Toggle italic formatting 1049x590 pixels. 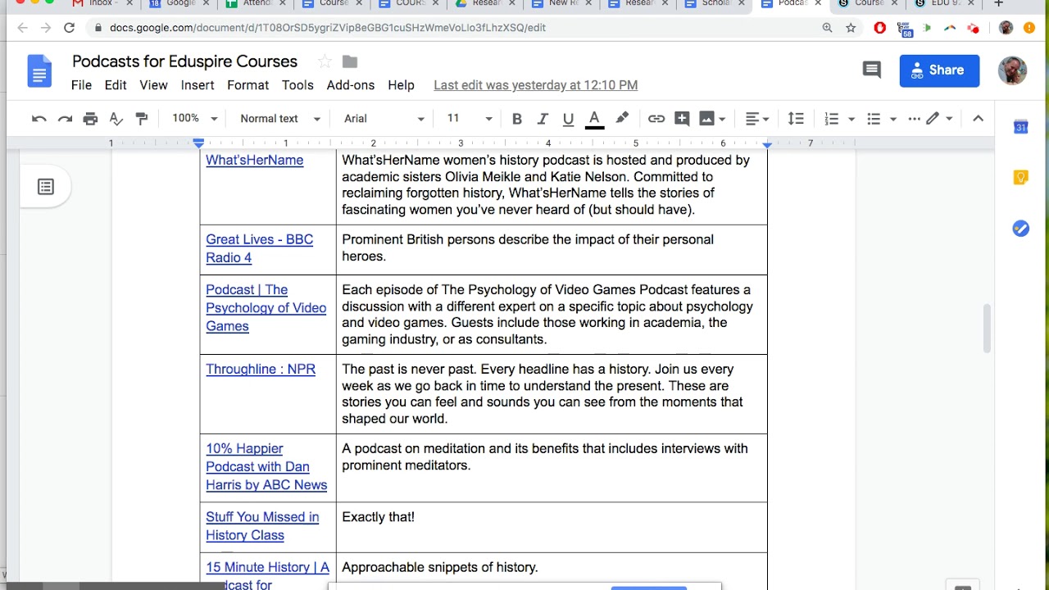543,119
